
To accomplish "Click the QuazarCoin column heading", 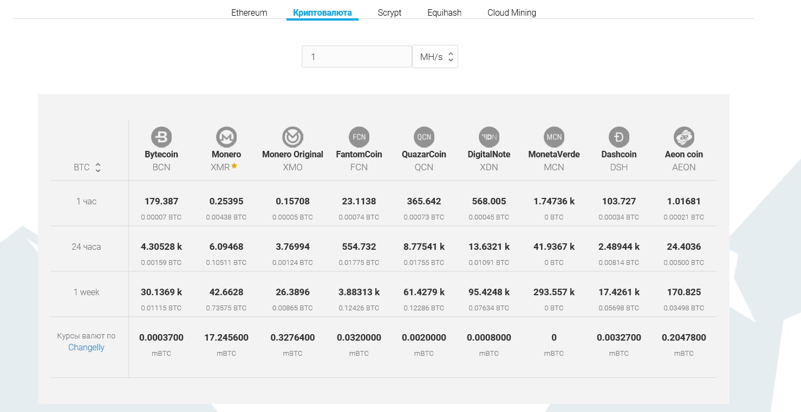I will click(x=424, y=154).
